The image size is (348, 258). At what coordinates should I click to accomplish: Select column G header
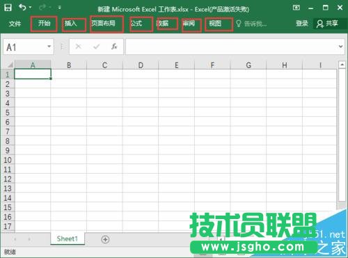(x=248, y=65)
